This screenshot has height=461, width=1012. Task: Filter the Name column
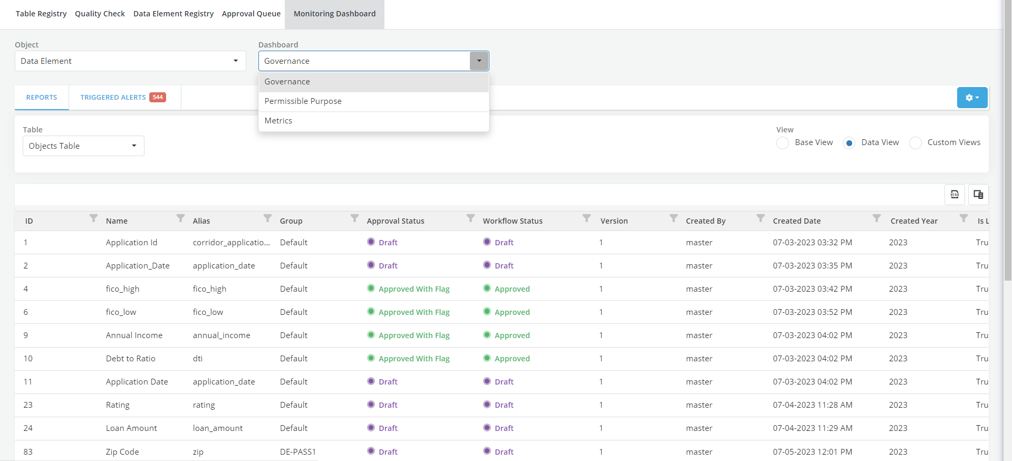(180, 218)
